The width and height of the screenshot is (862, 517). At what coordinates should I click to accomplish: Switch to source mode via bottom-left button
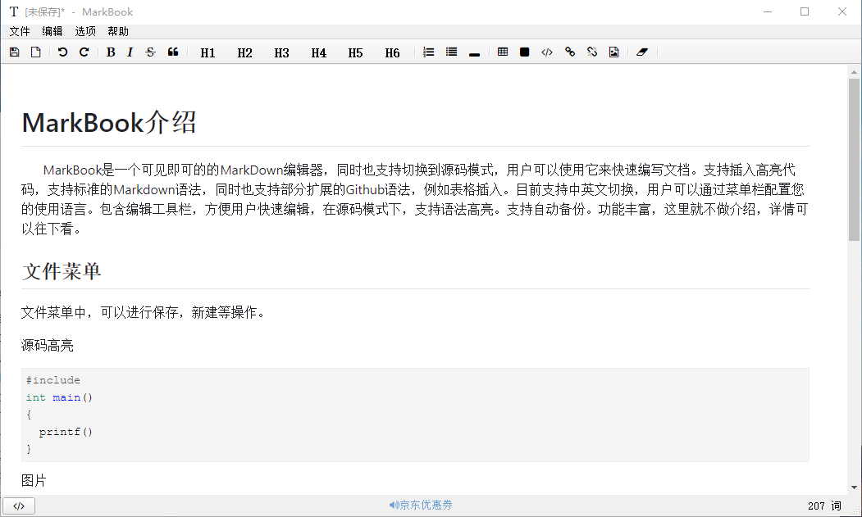pos(19,506)
